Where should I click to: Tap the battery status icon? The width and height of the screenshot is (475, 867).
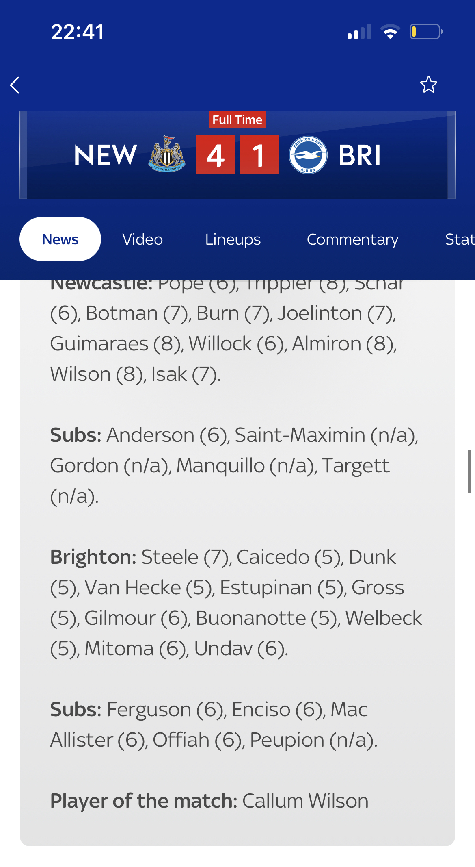click(426, 32)
